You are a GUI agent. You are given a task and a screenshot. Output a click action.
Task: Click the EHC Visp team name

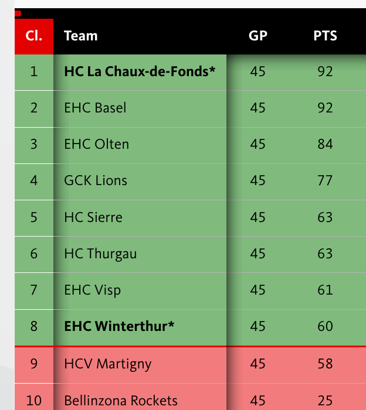point(93,290)
